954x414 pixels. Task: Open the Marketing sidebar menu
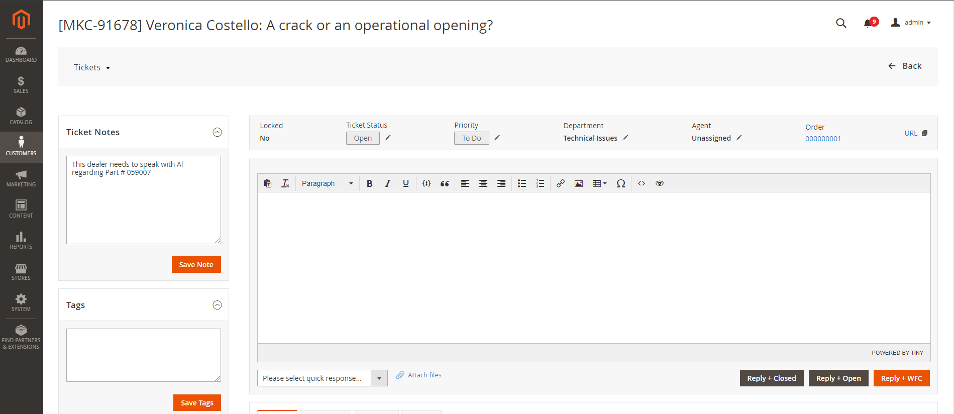click(21, 178)
